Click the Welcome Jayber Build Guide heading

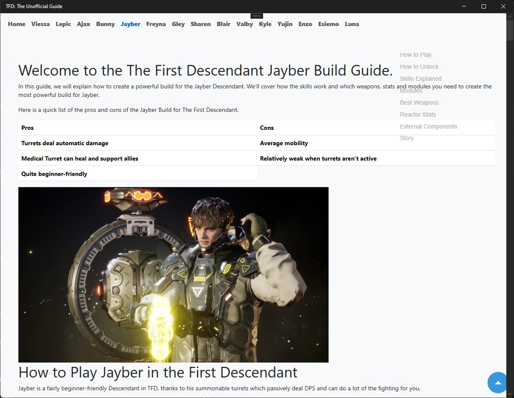[x=206, y=70]
